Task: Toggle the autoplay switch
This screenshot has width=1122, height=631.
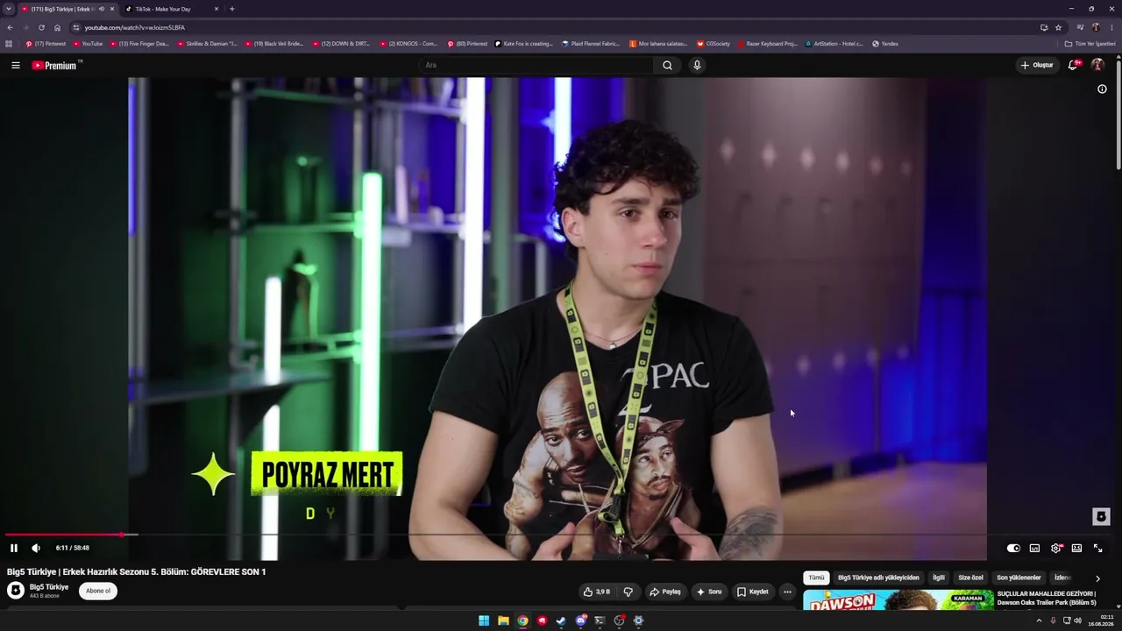Action: pyautogui.click(x=1013, y=548)
